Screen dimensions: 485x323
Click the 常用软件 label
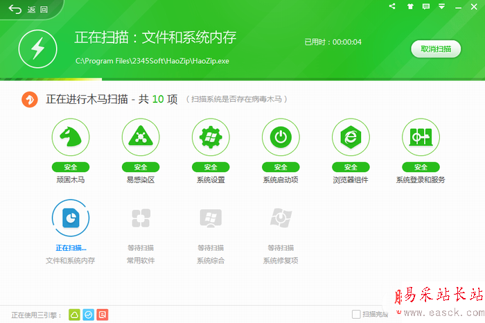141,261
